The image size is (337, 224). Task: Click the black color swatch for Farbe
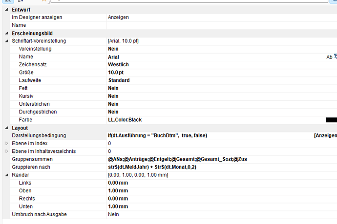[331, 120]
